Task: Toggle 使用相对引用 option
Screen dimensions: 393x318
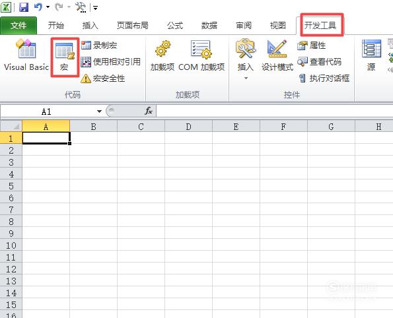Action: [111, 62]
